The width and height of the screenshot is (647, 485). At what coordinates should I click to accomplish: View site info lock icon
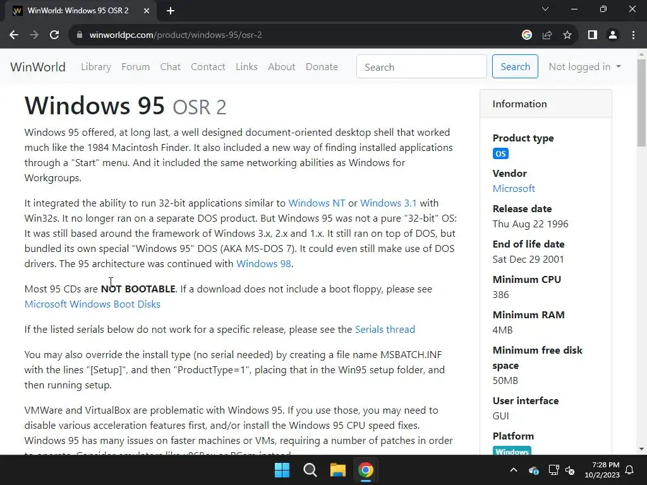click(80, 35)
